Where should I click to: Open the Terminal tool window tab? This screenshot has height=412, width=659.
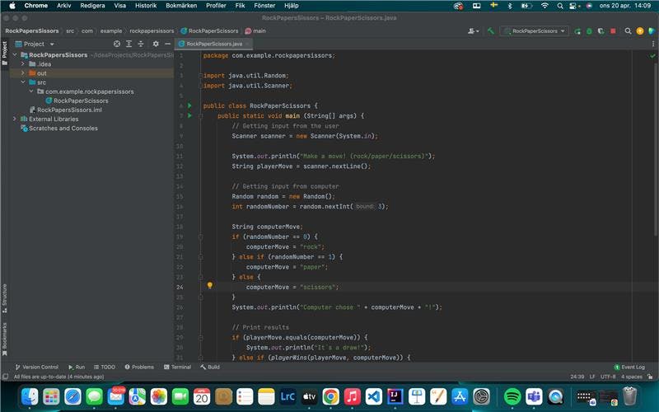[x=177, y=367]
